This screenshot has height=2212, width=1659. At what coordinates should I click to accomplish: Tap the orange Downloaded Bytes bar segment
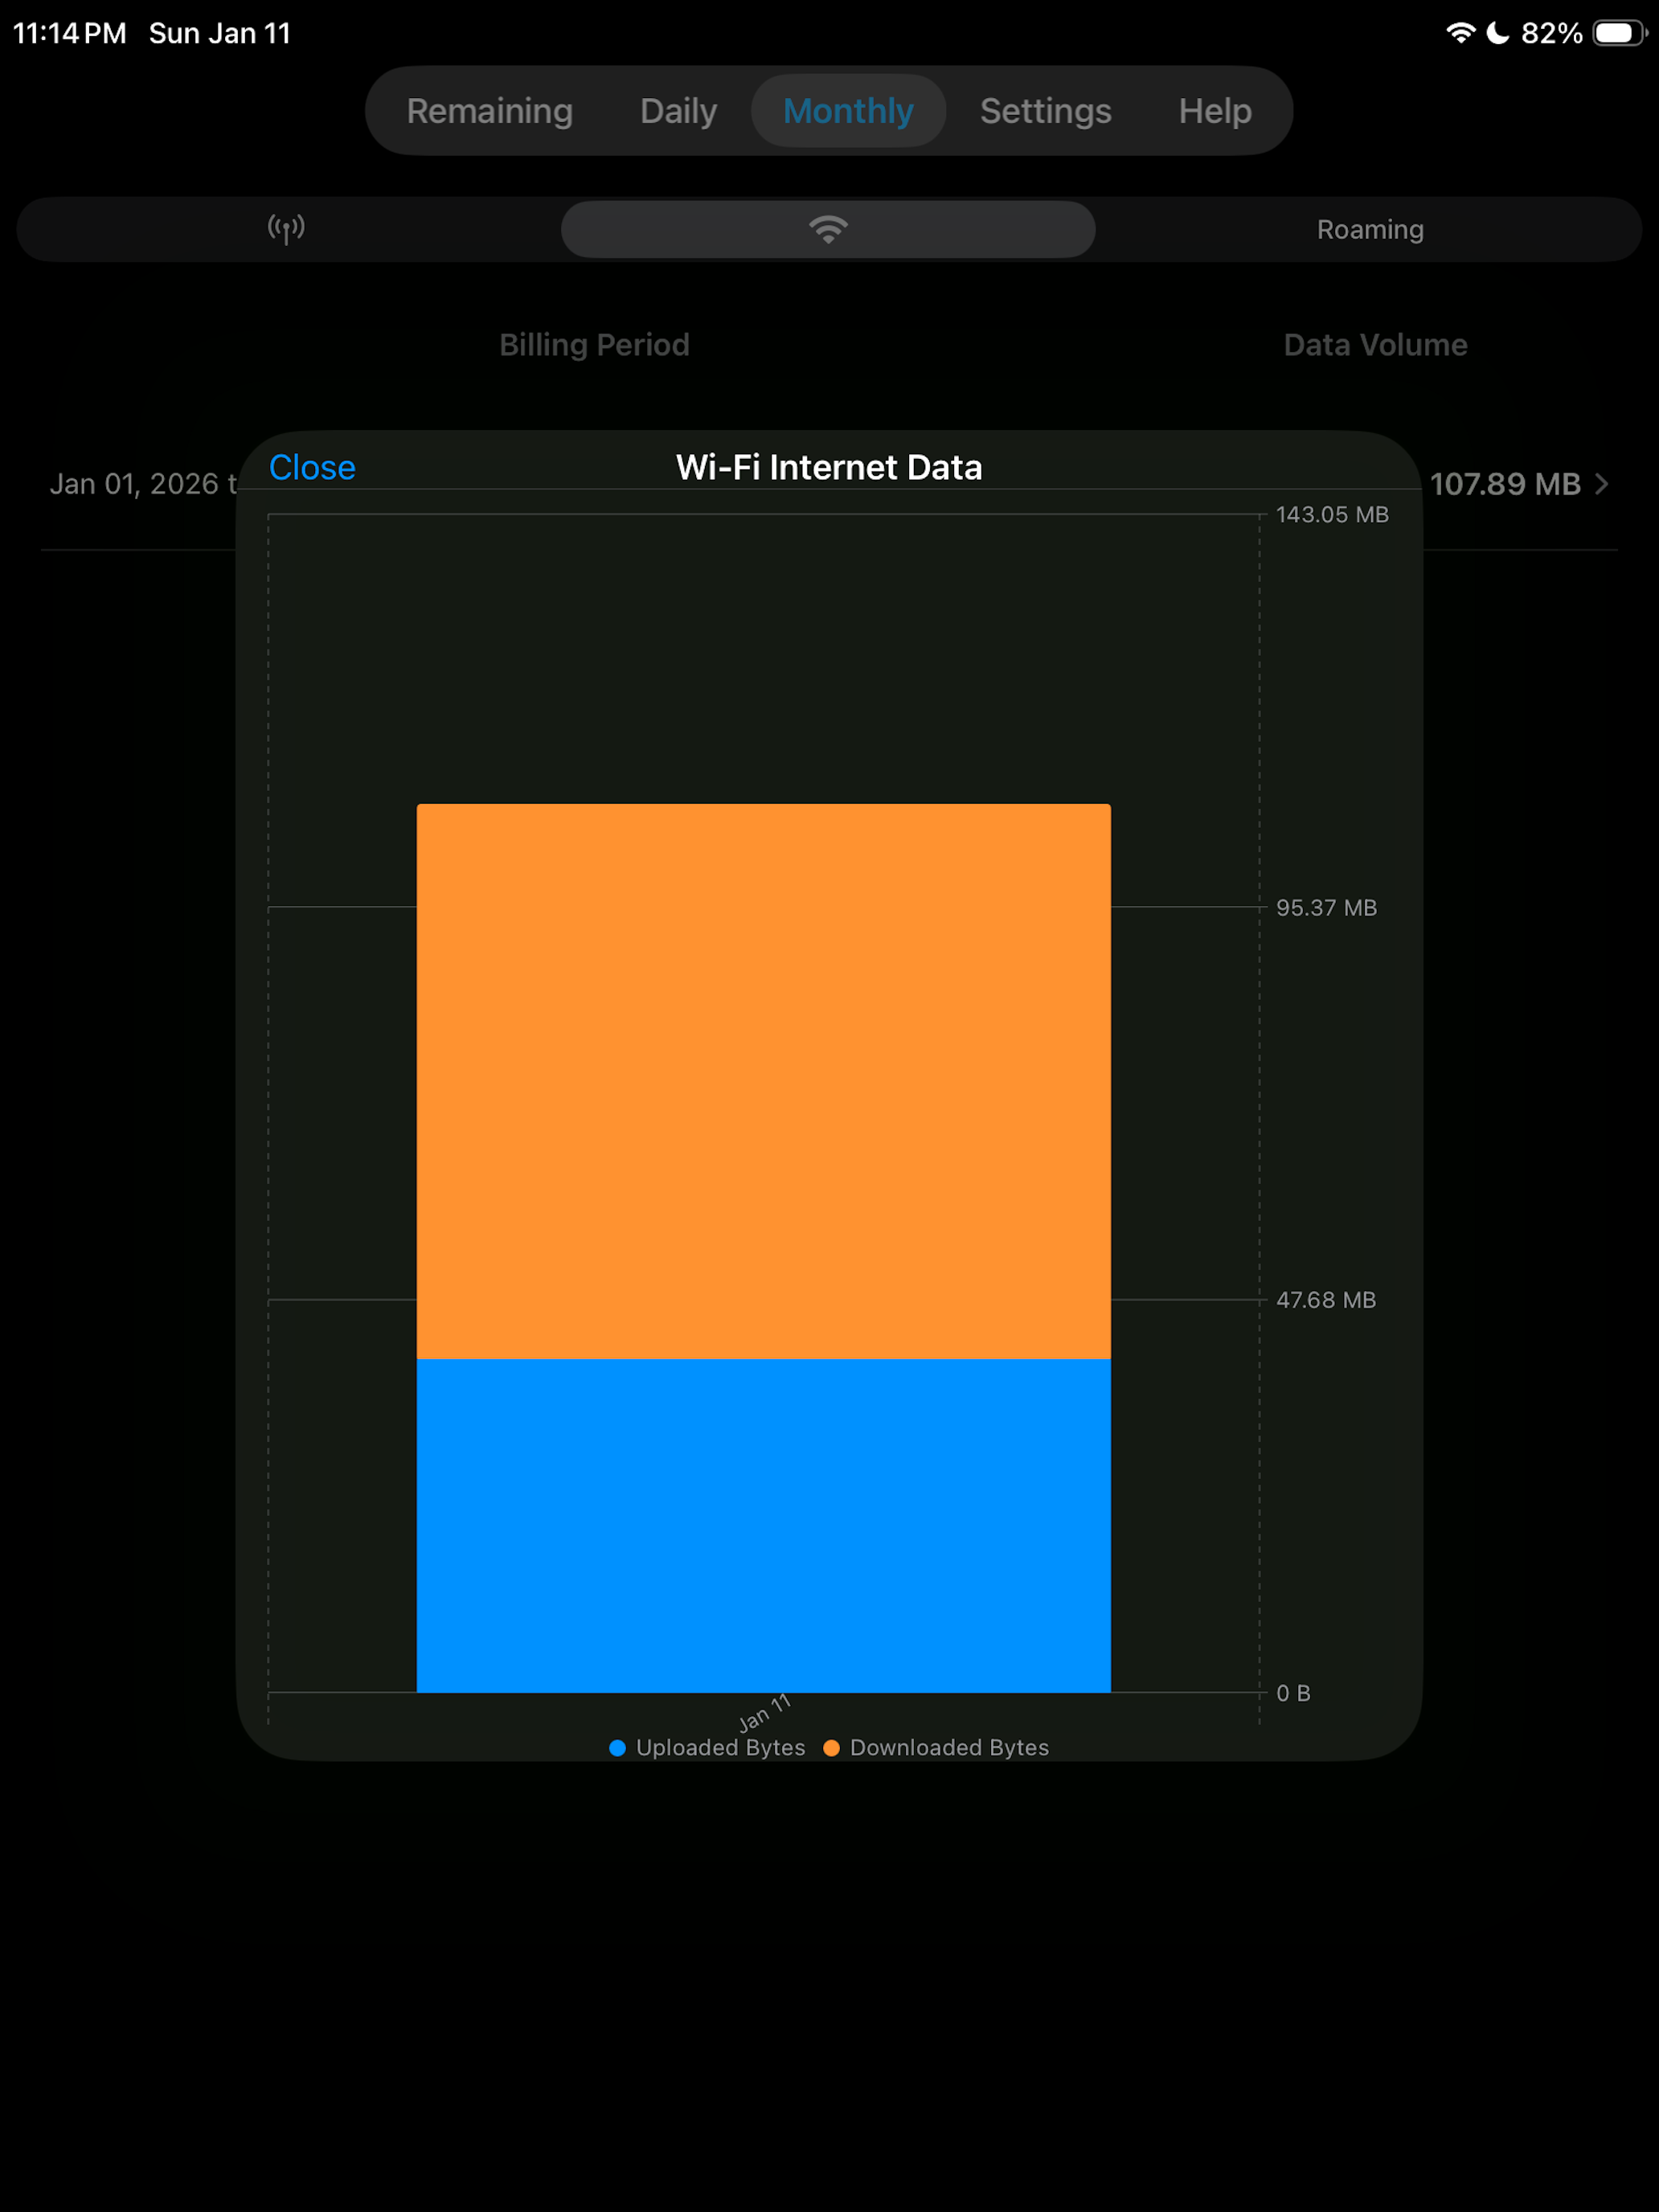click(x=763, y=1081)
